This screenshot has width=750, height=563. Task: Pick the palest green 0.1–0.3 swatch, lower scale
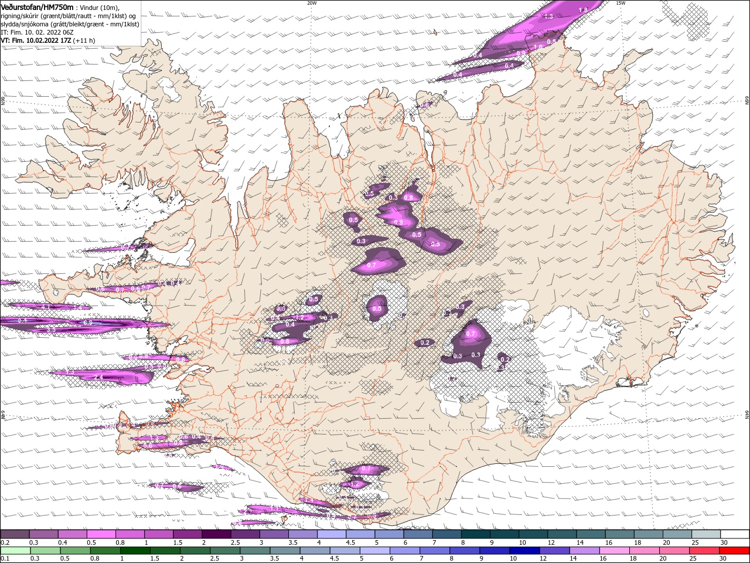15,551
